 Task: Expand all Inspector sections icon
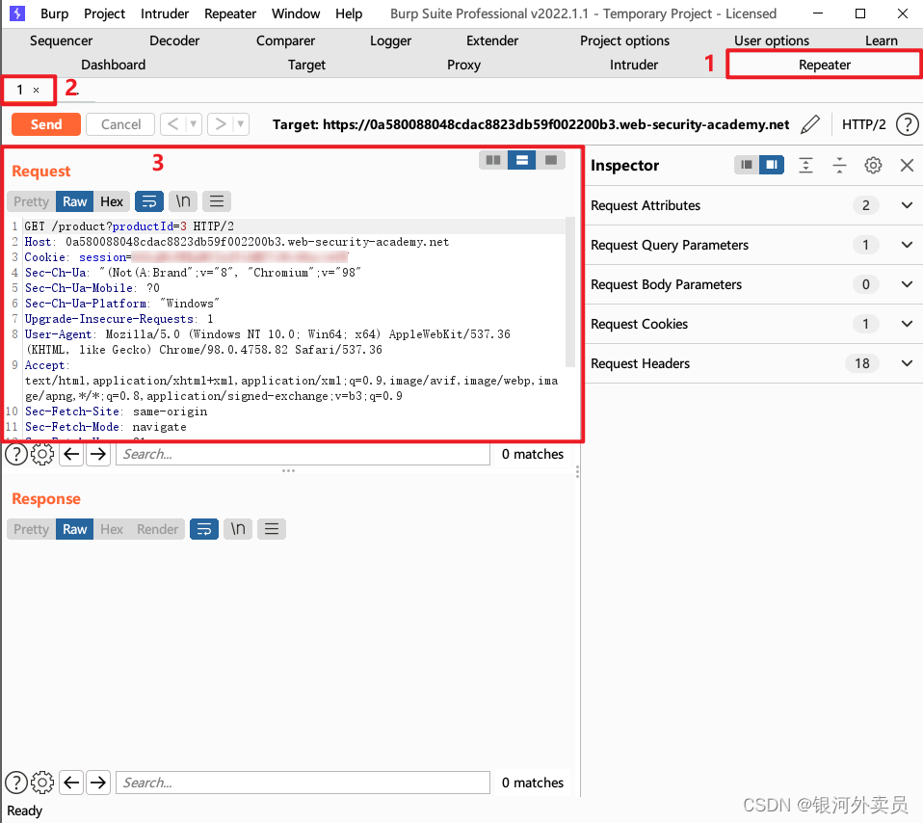point(805,166)
